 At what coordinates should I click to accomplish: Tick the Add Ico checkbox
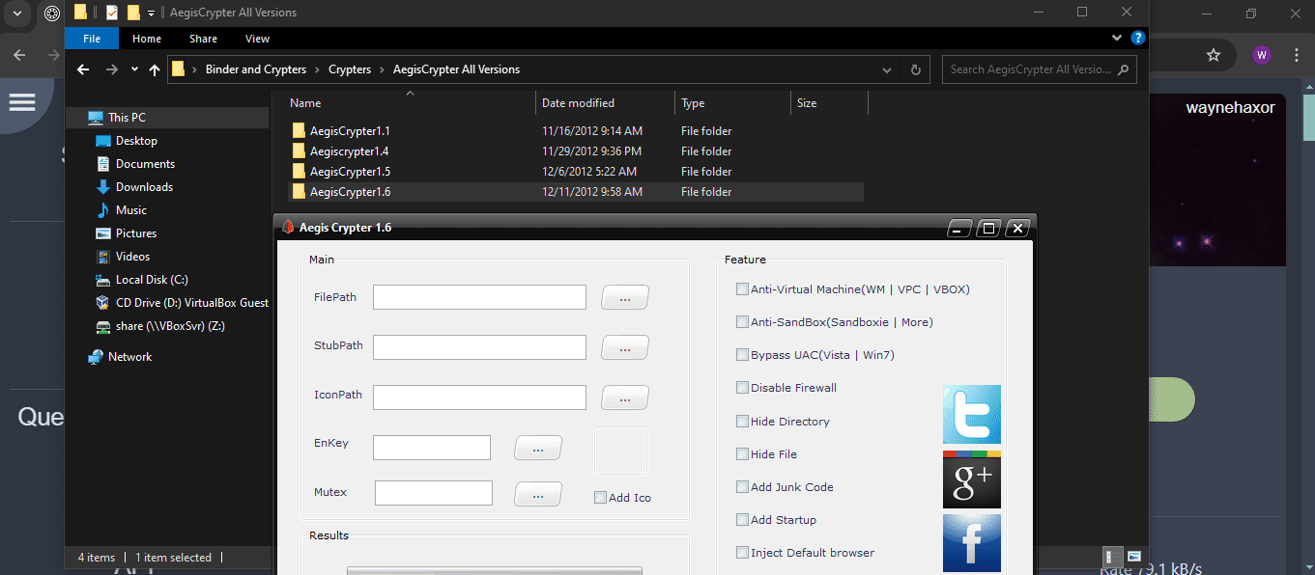coord(600,498)
